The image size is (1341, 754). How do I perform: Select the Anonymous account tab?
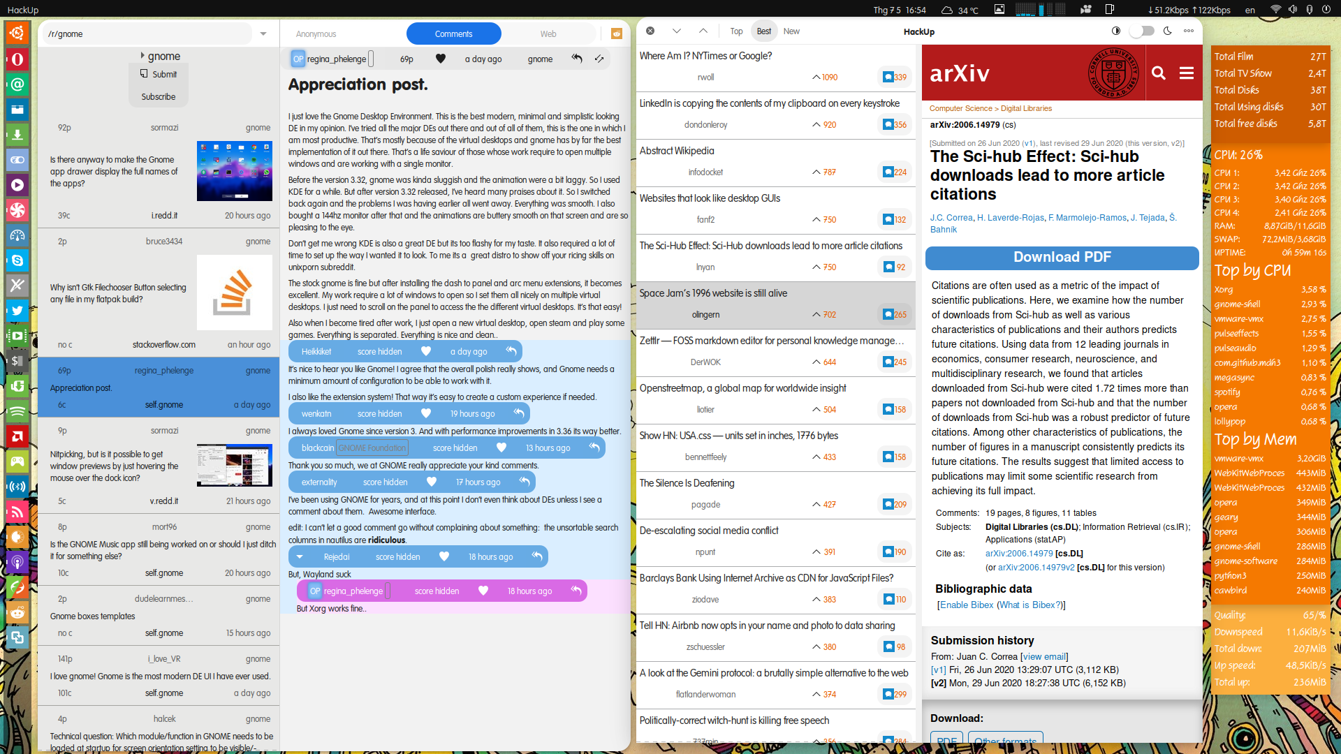(316, 34)
